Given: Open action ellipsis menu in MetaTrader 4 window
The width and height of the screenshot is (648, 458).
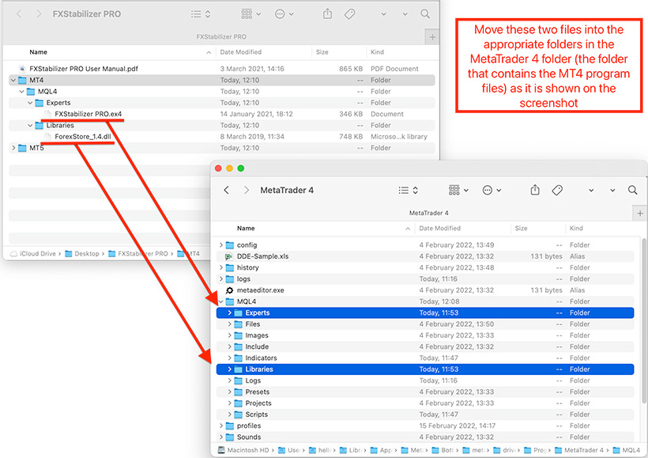Looking at the screenshot, I should [x=492, y=190].
